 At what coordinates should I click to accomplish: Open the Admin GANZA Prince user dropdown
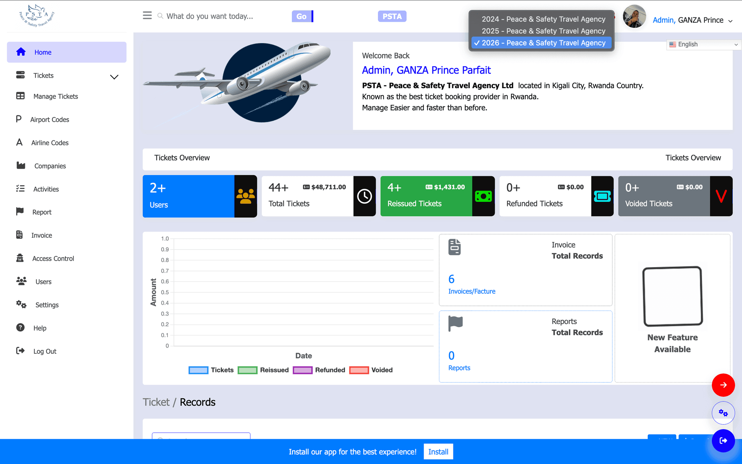tap(693, 20)
